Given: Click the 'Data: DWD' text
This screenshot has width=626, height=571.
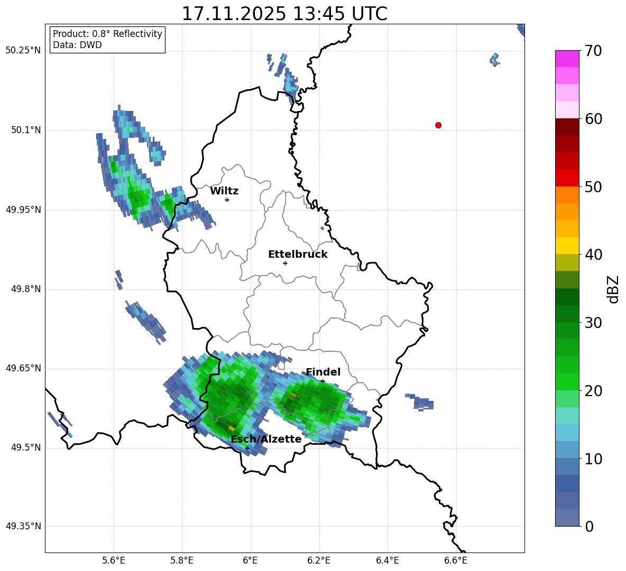Looking at the screenshot, I should coord(77,45).
